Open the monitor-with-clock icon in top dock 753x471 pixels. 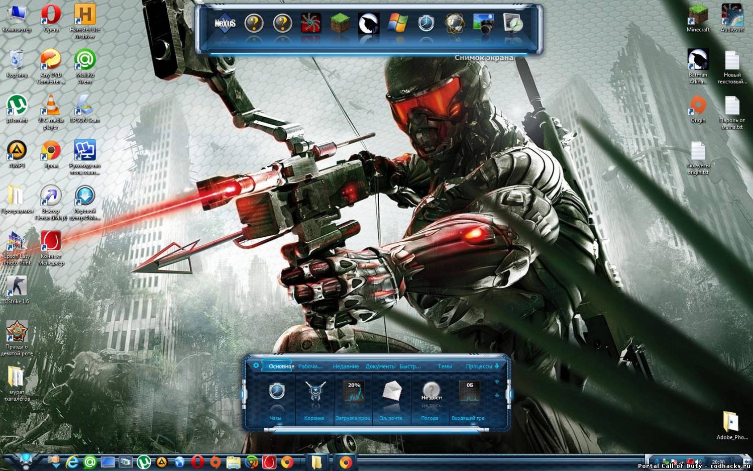point(513,23)
